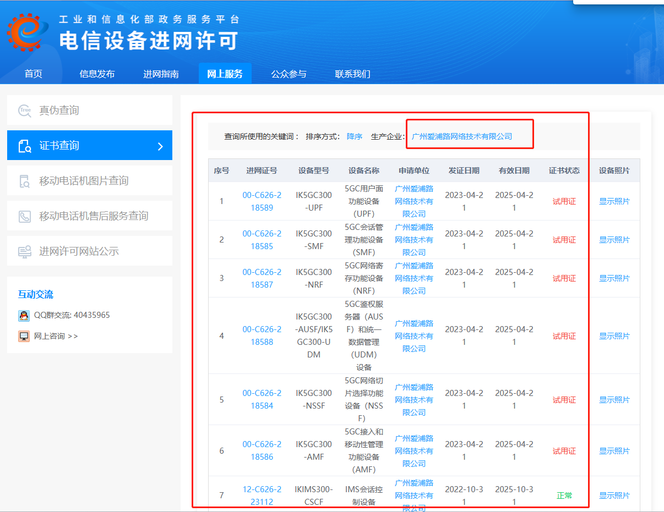Open certificate 00-C626-218589
Screen dimensions: 664x512
(x=262, y=201)
